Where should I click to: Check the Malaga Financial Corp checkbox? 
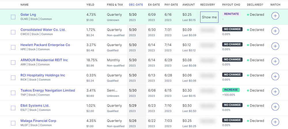point(13,123)
